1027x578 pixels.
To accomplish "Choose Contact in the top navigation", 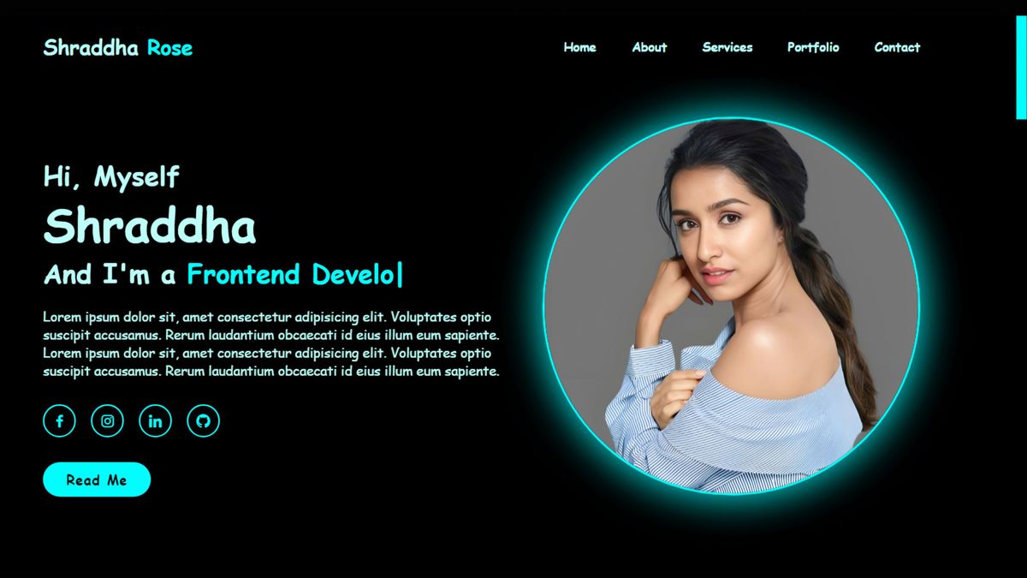I will click(897, 47).
